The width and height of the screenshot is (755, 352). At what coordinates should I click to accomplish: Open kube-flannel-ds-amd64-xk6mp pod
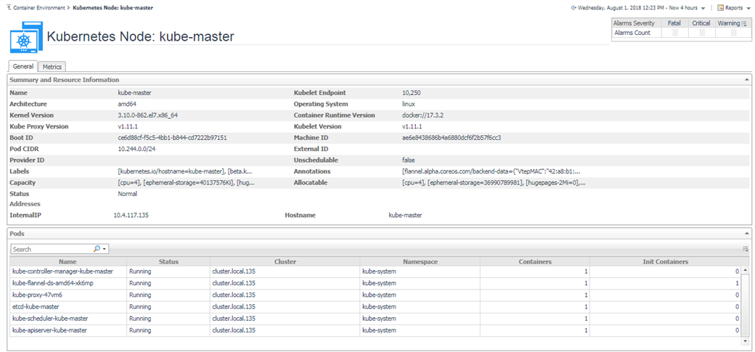tap(52, 283)
